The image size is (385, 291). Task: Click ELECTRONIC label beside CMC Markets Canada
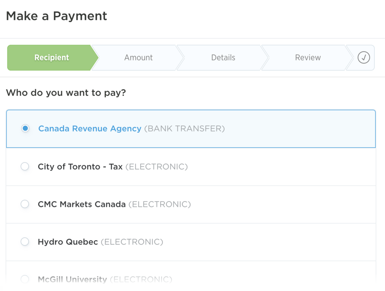(x=160, y=204)
